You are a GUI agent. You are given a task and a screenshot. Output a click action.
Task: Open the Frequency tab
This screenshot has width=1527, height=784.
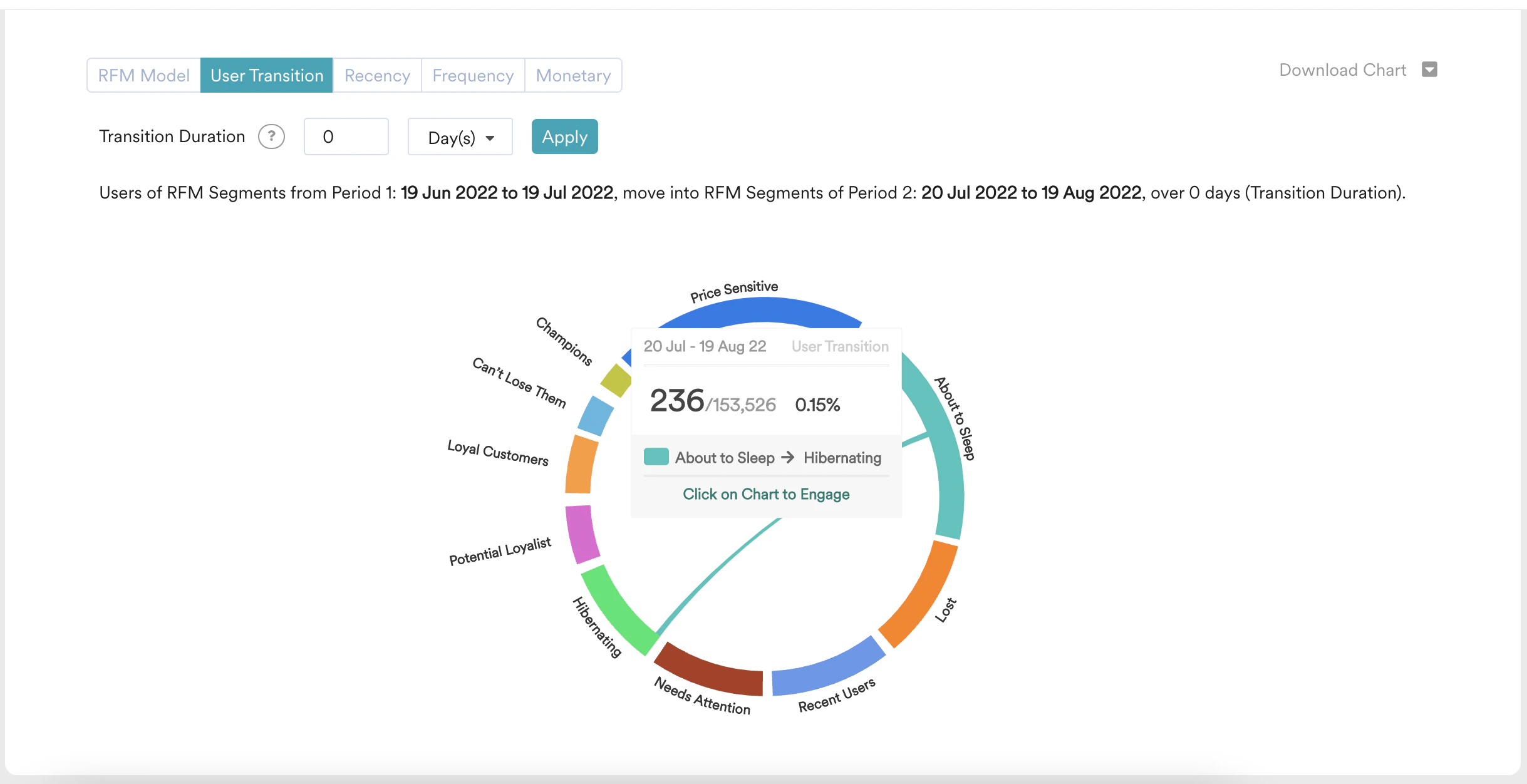click(x=473, y=75)
